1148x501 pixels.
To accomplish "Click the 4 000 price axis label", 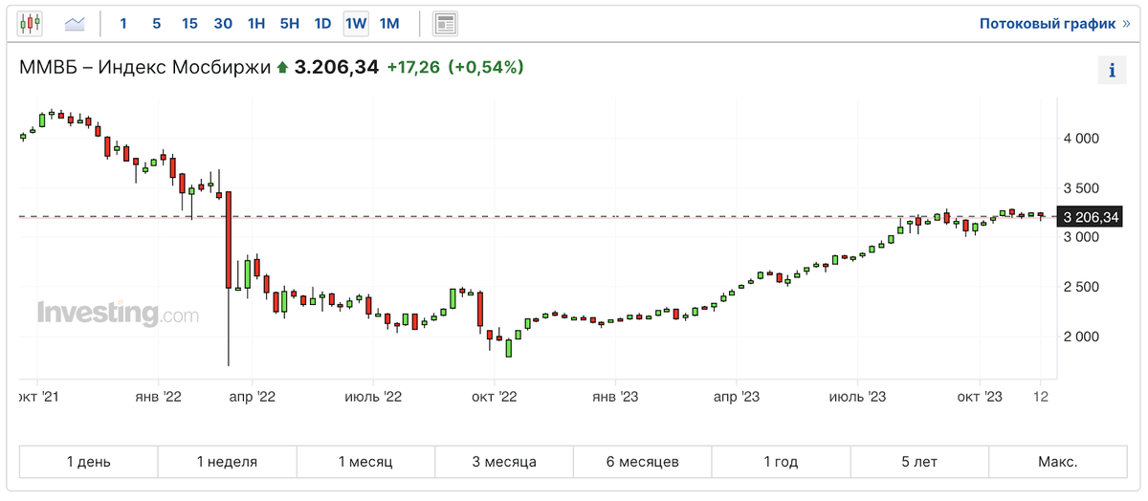I will click(x=1081, y=139).
